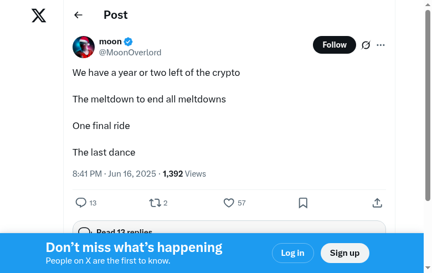This screenshot has height=273, width=432.
Task: Like the post with heart icon
Action: pos(229,203)
